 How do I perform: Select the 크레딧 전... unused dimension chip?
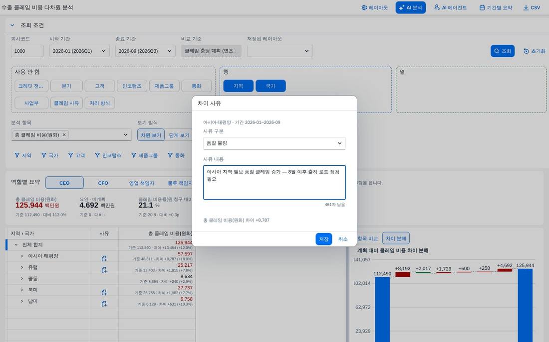tap(31, 86)
